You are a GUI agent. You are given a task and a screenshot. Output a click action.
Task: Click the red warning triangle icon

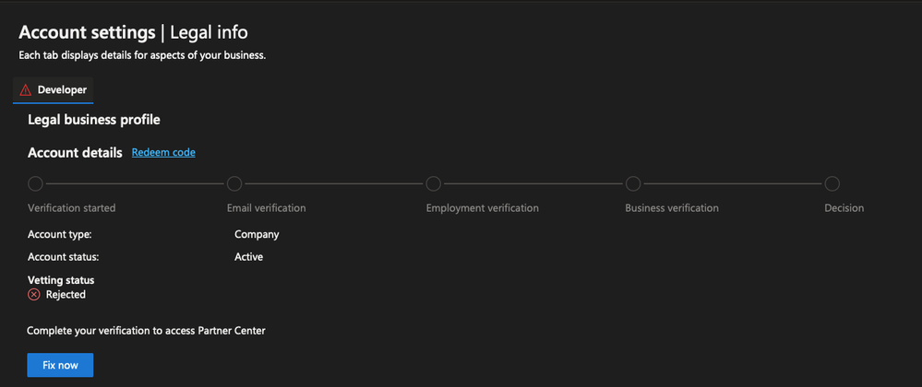coord(25,90)
